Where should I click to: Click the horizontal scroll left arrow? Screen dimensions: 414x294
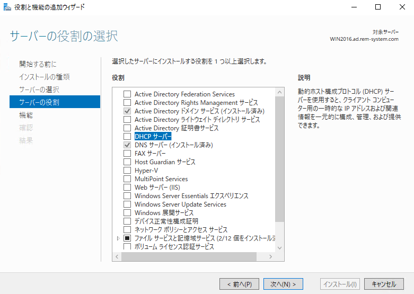117,256
